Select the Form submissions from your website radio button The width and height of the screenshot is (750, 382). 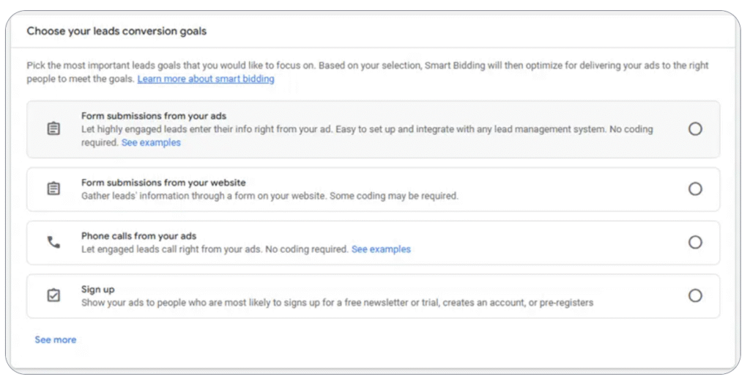[x=695, y=188]
